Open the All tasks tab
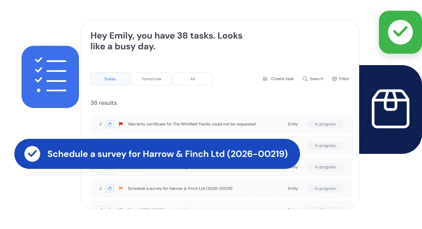422x229 pixels. (x=193, y=79)
